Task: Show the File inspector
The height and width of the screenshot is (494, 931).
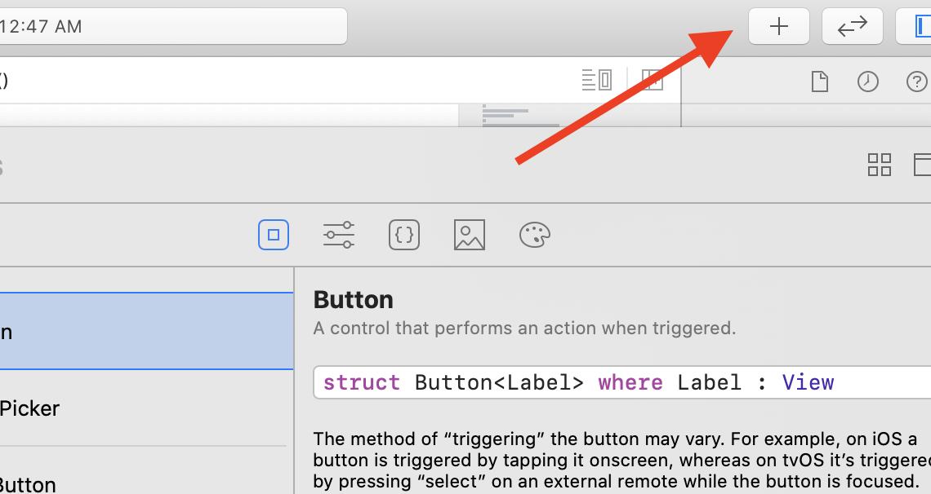Action: [819, 81]
